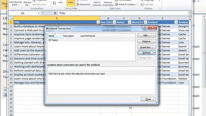
Task: Click the Name Box showing A1
Action: point(23,13)
